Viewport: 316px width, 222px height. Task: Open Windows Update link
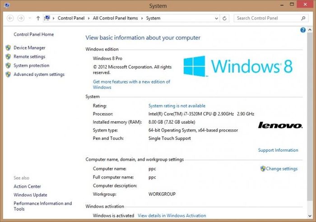[30, 195]
